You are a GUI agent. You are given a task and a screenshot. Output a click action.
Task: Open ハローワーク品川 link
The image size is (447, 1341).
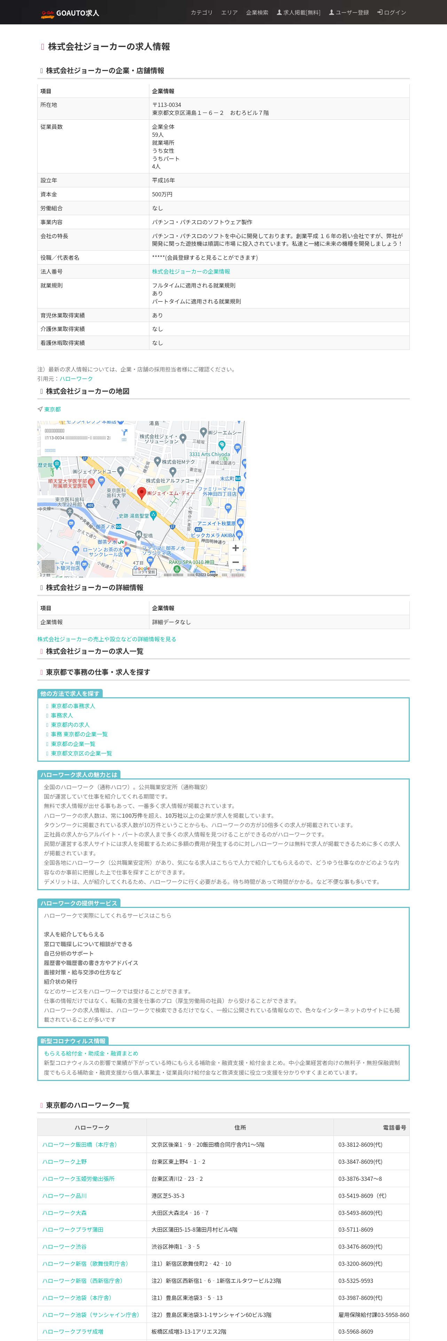pyautogui.click(x=64, y=1196)
